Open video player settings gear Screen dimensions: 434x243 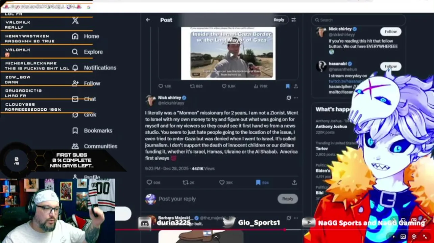(x=414, y=237)
